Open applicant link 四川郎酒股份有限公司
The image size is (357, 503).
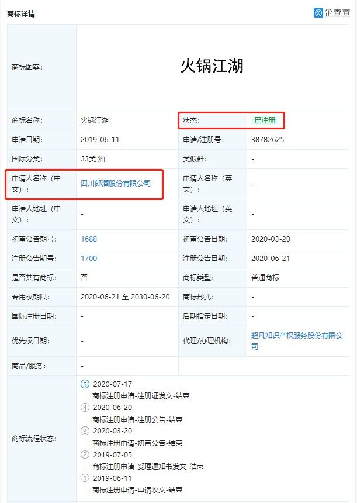(x=116, y=184)
